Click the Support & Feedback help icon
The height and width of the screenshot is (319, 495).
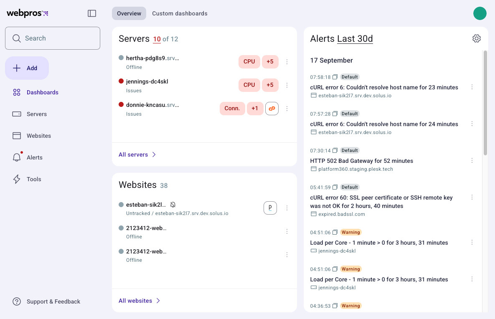[x=17, y=301]
